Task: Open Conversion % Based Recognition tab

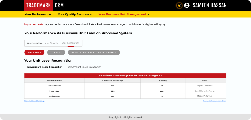Action: pyautogui.click(x=44, y=67)
